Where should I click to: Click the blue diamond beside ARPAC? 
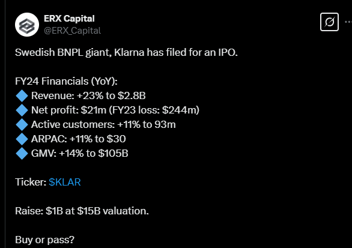click(22, 139)
